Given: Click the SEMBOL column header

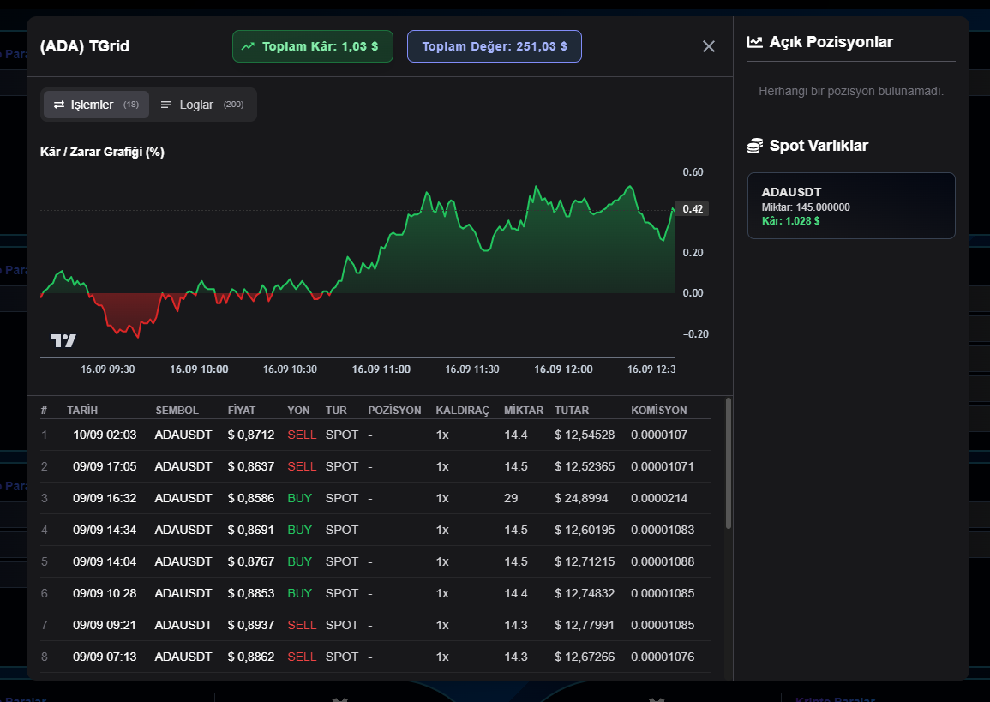Looking at the screenshot, I should point(177,411).
